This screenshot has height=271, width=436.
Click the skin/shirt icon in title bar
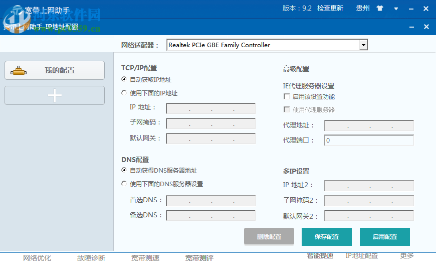tap(380, 9)
